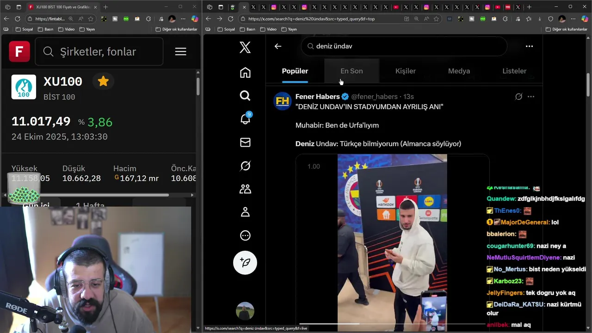Viewport: 592px width, 333px height.
Task: Click the X logo in the sidebar
Action: point(245,47)
